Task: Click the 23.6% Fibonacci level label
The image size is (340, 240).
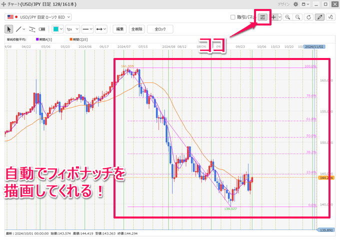Action: (x=311, y=172)
